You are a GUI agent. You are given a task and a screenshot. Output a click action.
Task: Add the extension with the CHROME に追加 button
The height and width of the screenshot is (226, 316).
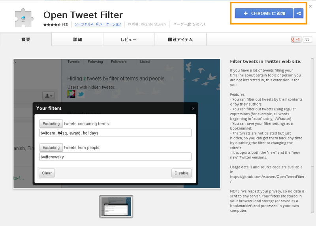click(264, 13)
